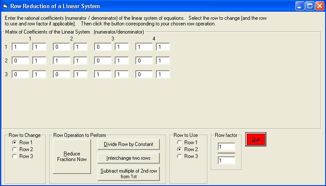Click the 'Row Reduction of a Linear System' title
The height and width of the screenshot is (186, 326).
[x=55, y=6]
